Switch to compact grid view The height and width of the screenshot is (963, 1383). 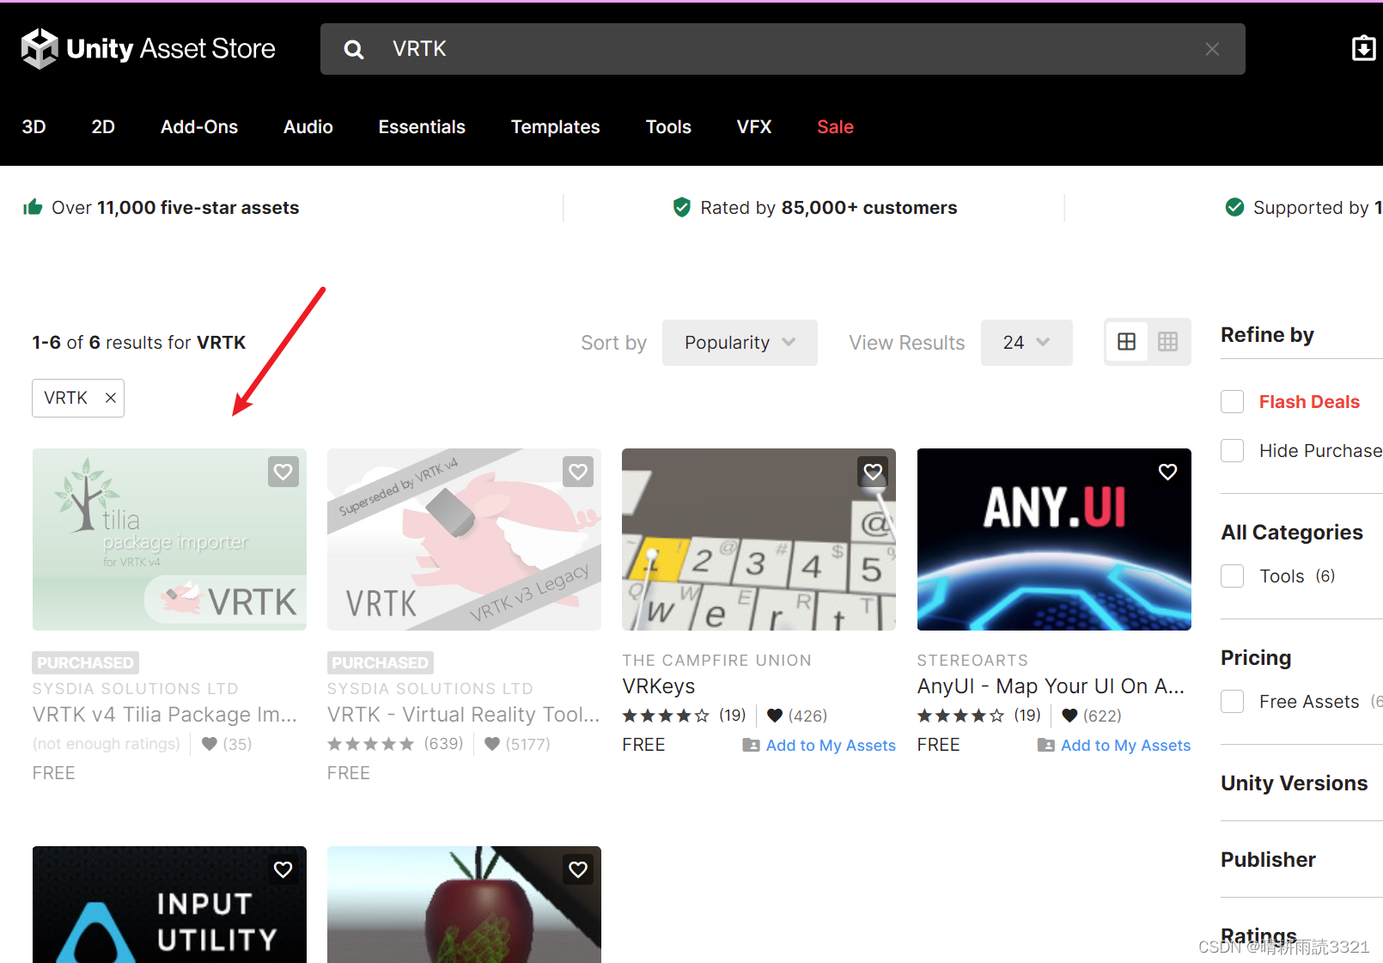pyautogui.click(x=1167, y=342)
